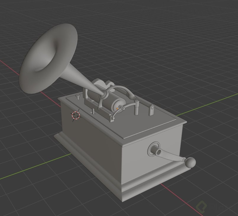
Task: Select the upright post near the cylinder end
Action: point(137,107)
